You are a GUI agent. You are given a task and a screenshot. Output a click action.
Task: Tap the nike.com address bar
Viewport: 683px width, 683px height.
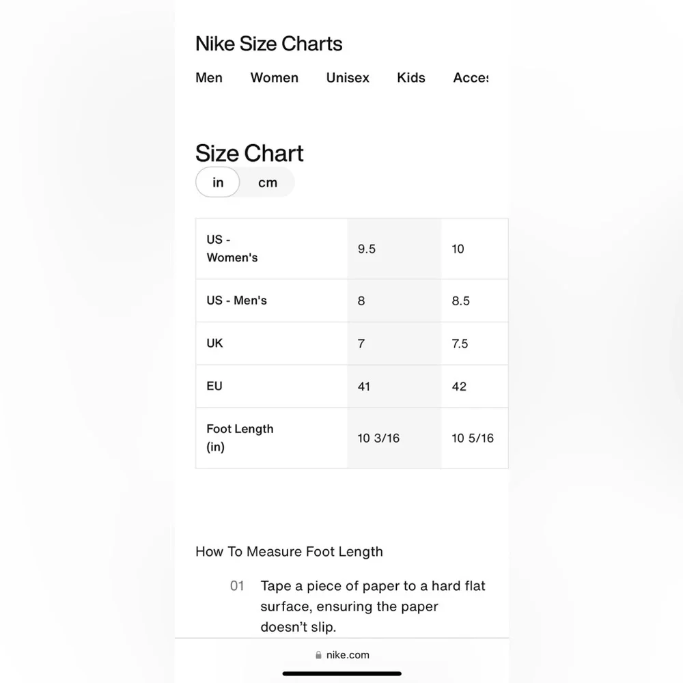[347, 655]
